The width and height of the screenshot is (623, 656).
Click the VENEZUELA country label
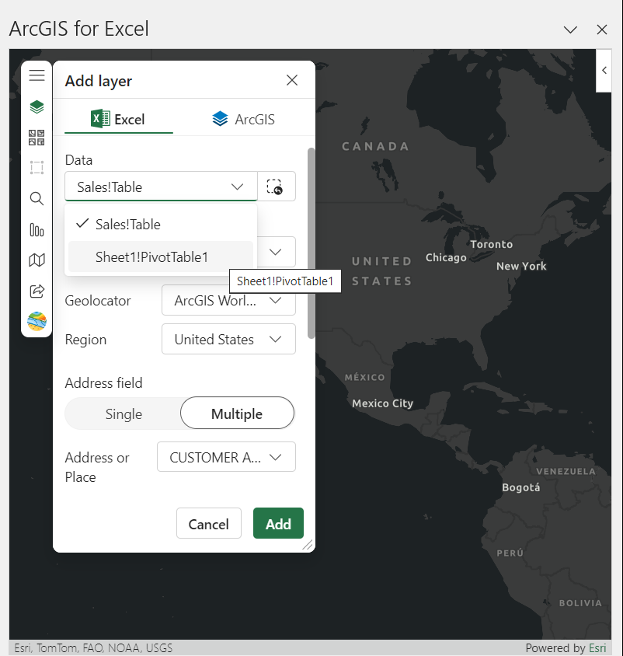coord(566,472)
